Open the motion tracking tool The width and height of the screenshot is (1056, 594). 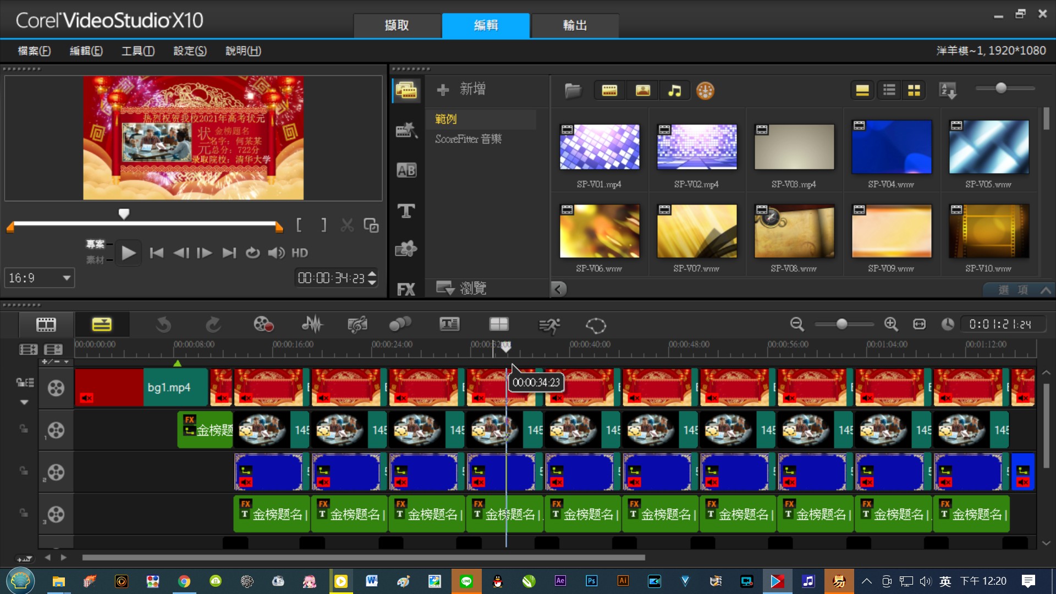click(x=400, y=324)
